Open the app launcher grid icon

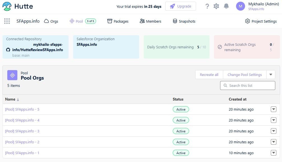point(7,21)
